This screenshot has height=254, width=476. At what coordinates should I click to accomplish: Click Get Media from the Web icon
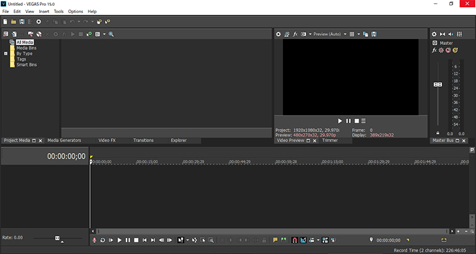[39, 35]
